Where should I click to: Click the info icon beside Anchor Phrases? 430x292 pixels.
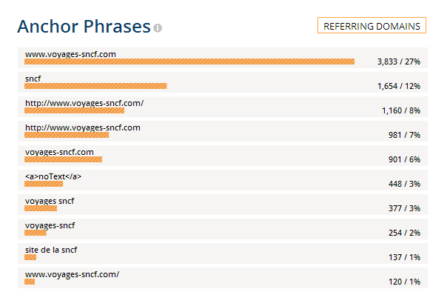tap(158, 27)
